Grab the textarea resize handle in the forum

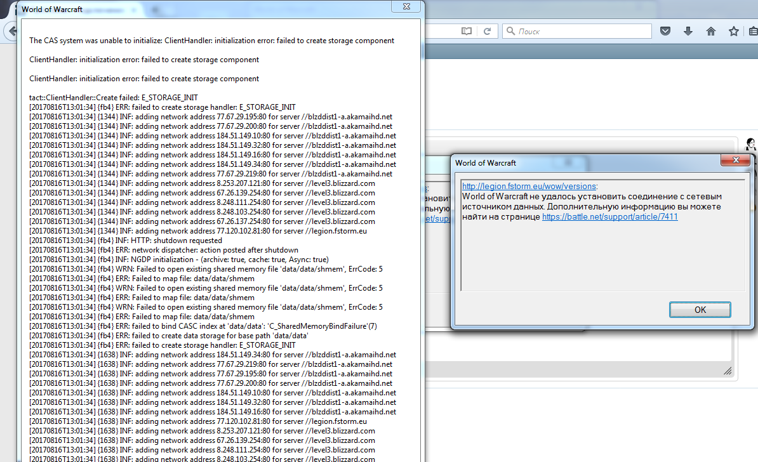coord(727,371)
